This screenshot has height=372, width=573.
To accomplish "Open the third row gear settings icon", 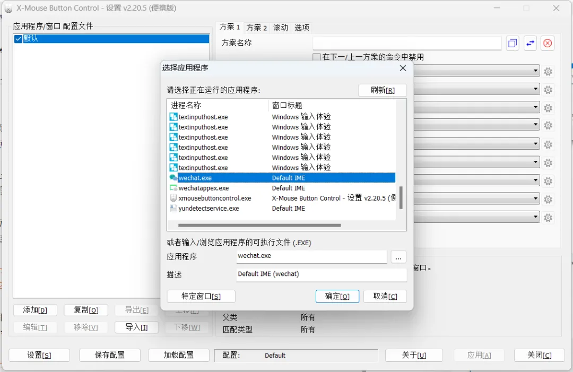I will tap(548, 108).
